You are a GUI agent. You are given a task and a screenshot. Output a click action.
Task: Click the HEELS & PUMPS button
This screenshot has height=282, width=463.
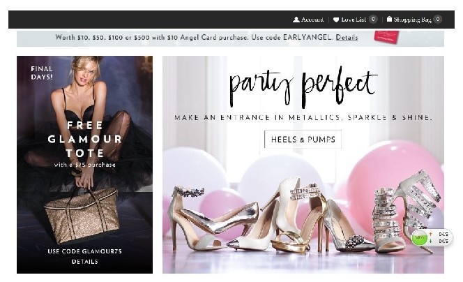(303, 140)
